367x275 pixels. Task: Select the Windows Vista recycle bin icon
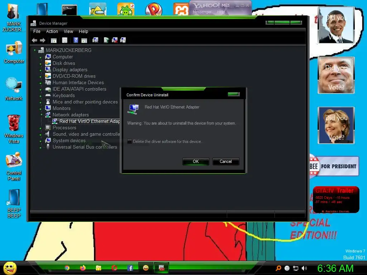tap(14, 129)
